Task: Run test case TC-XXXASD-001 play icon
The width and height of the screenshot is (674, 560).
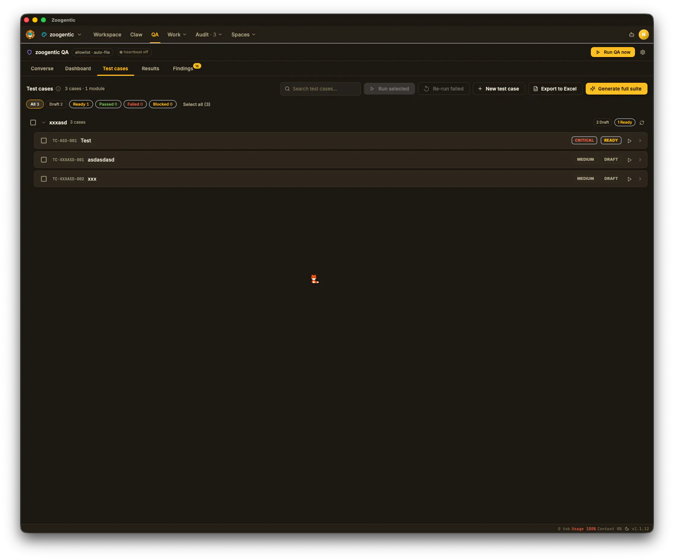Action: [x=629, y=160]
